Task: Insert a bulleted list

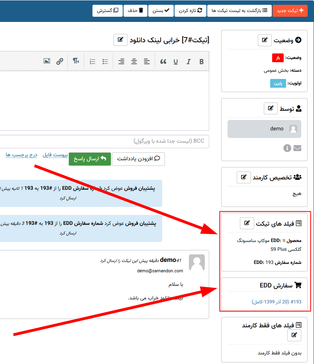Action: coord(105,61)
